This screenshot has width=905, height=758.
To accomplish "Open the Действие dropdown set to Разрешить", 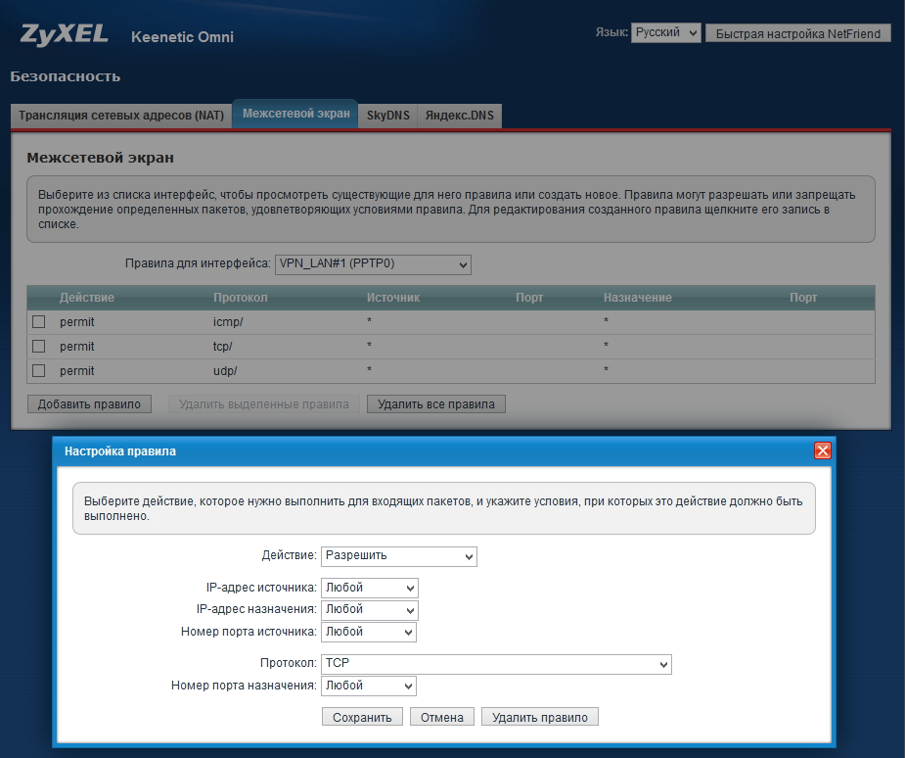I will click(x=398, y=556).
